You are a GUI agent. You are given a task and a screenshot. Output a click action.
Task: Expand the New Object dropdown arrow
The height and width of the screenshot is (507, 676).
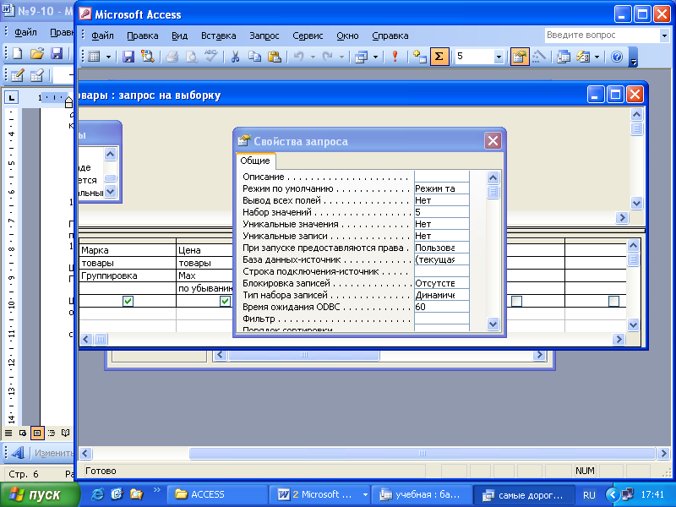(597, 57)
